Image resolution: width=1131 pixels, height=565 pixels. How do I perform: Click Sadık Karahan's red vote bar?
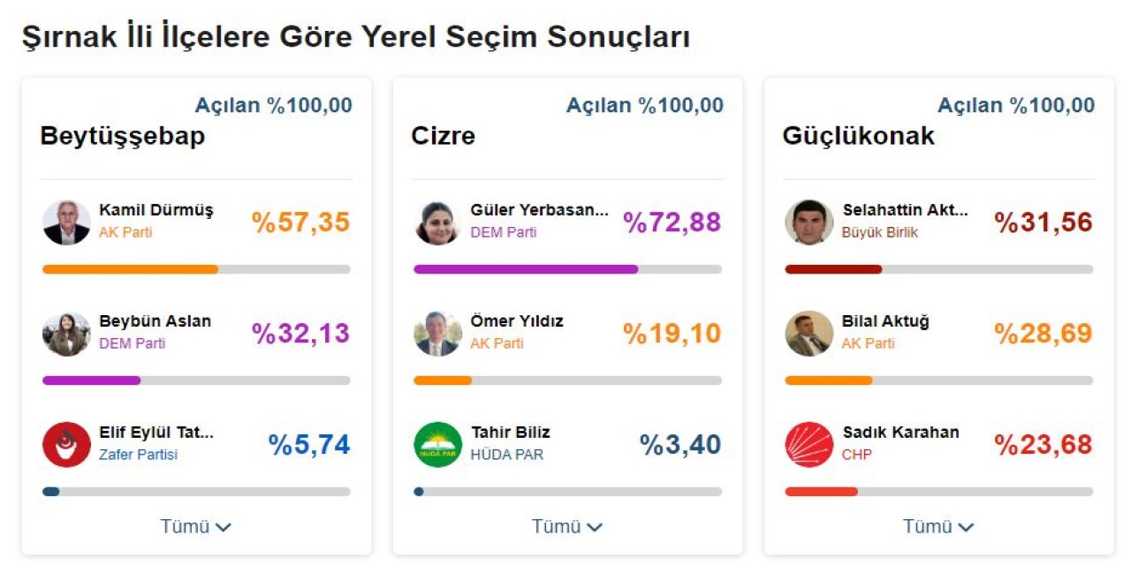point(821,492)
